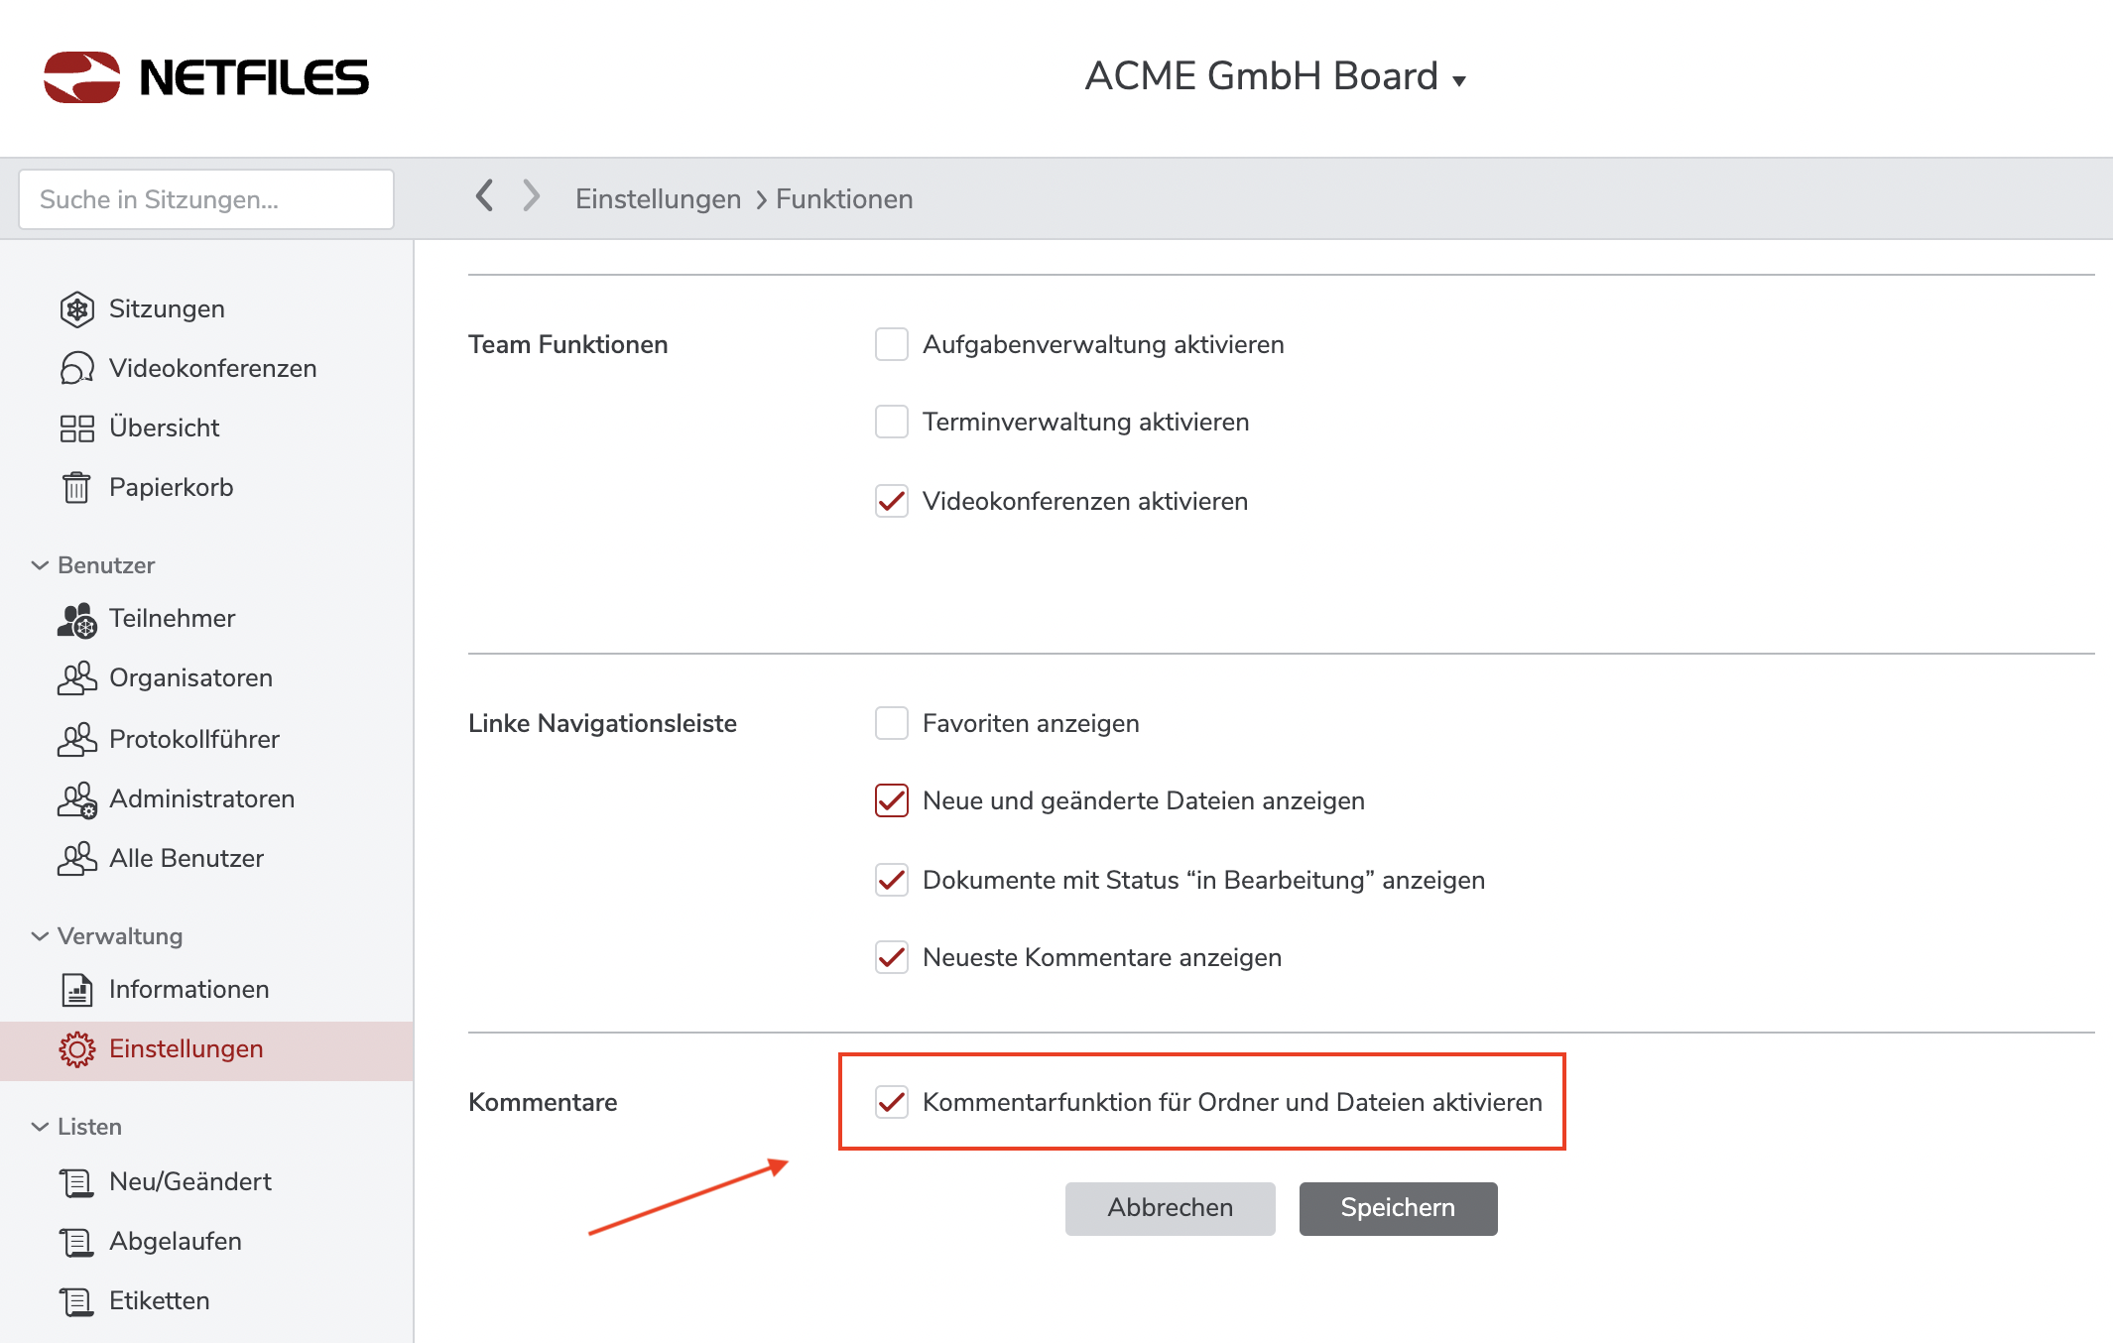Open Videokonferenzen via its headset icon
The image size is (2113, 1343).
76,369
